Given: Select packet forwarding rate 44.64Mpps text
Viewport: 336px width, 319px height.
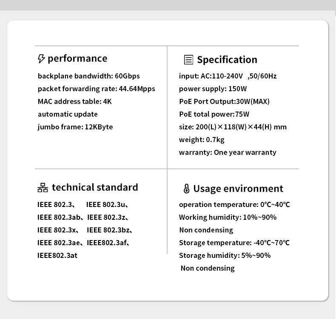Looking at the screenshot, I should 96,89.
